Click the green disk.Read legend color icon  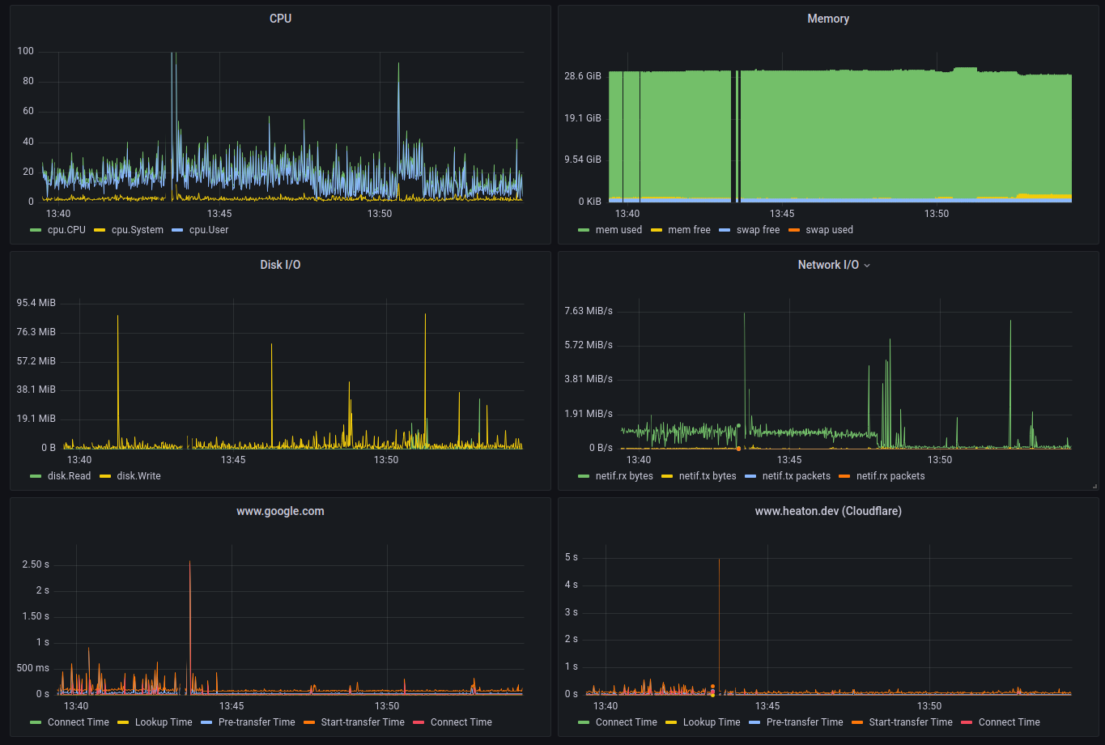tap(36, 477)
